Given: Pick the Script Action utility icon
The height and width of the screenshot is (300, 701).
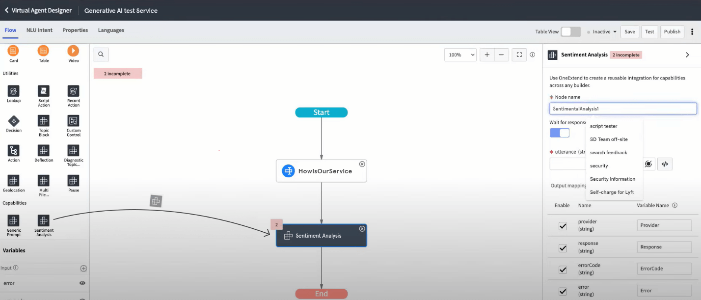Looking at the screenshot, I should 44,91.
